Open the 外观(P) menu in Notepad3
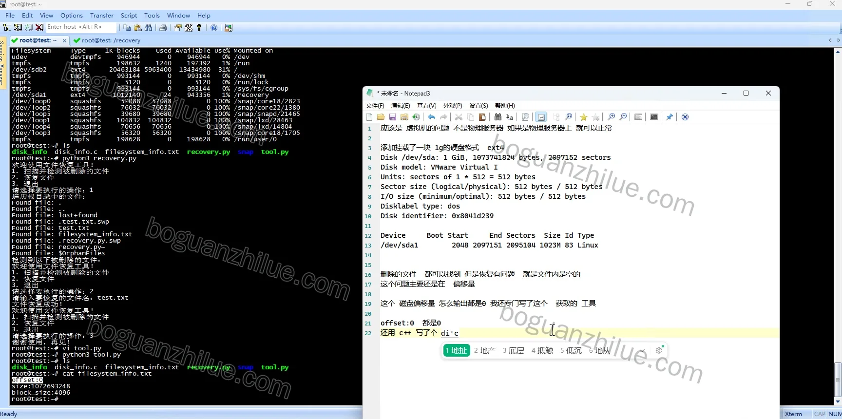Viewport: 842px width, 419px height. (453, 105)
